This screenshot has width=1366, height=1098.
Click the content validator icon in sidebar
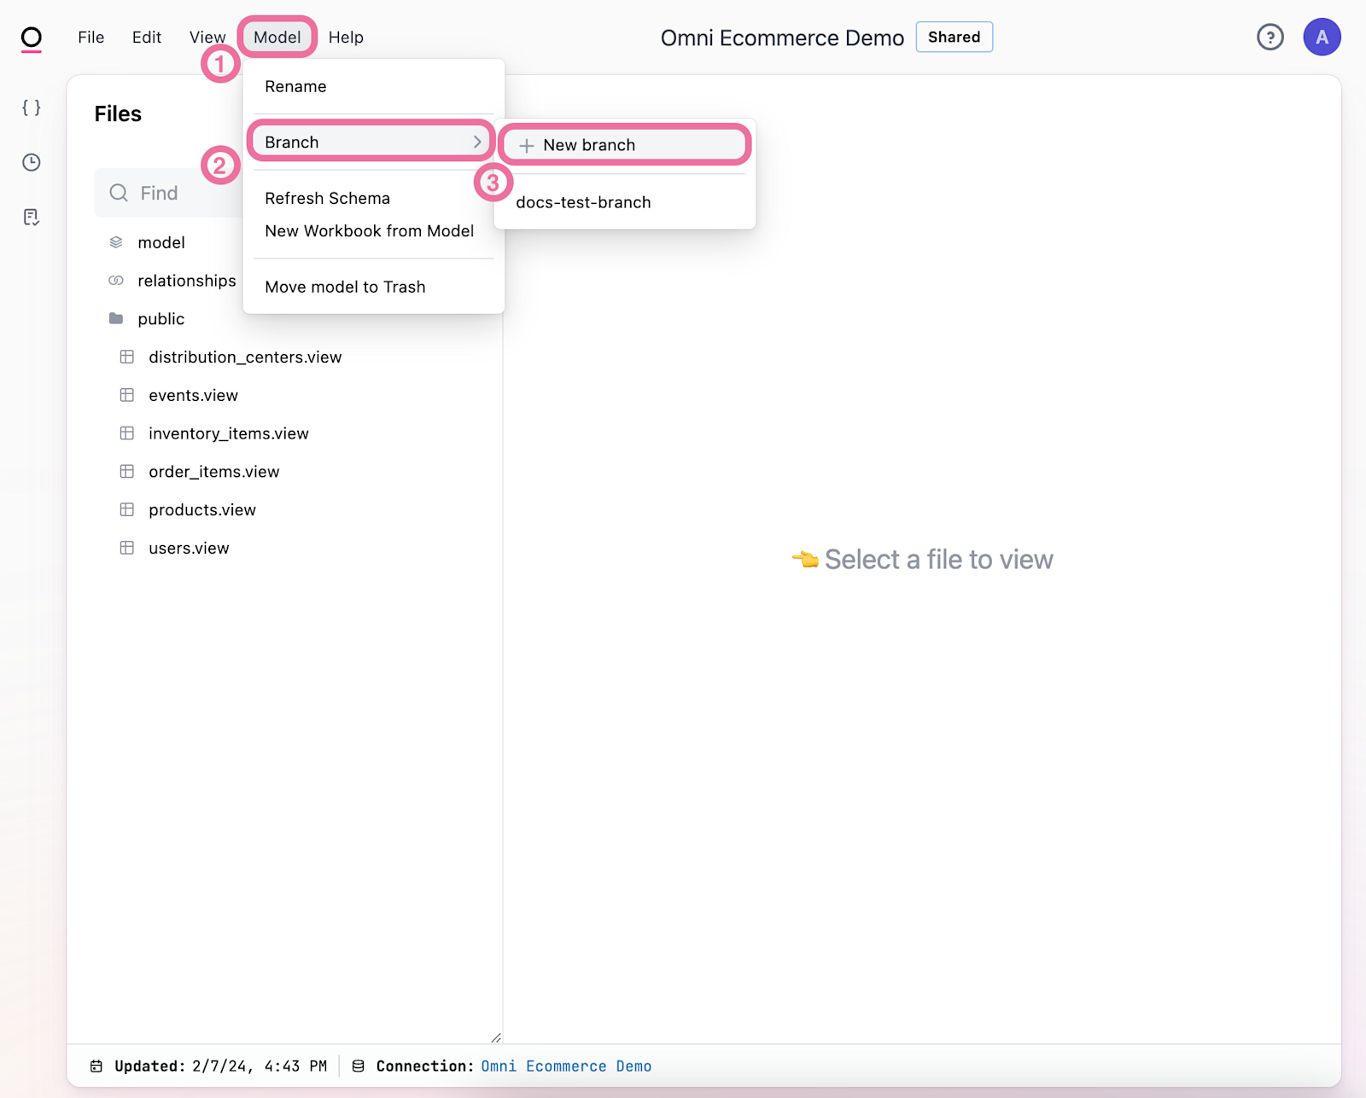point(31,217)
